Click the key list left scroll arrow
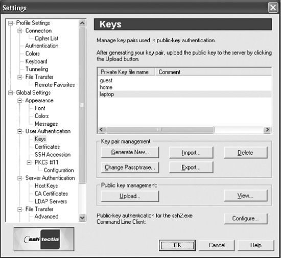This screenshot has width=281, height=258. [102, 130]
